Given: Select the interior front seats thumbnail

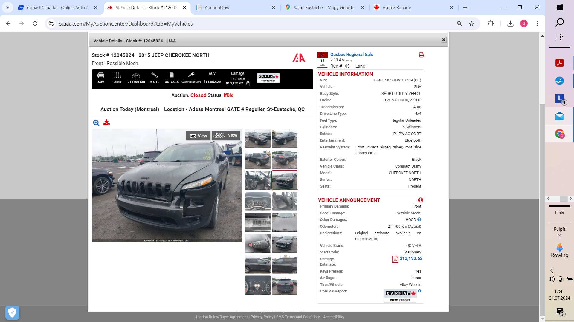Looking at the screenshot, I should [258, 180].
